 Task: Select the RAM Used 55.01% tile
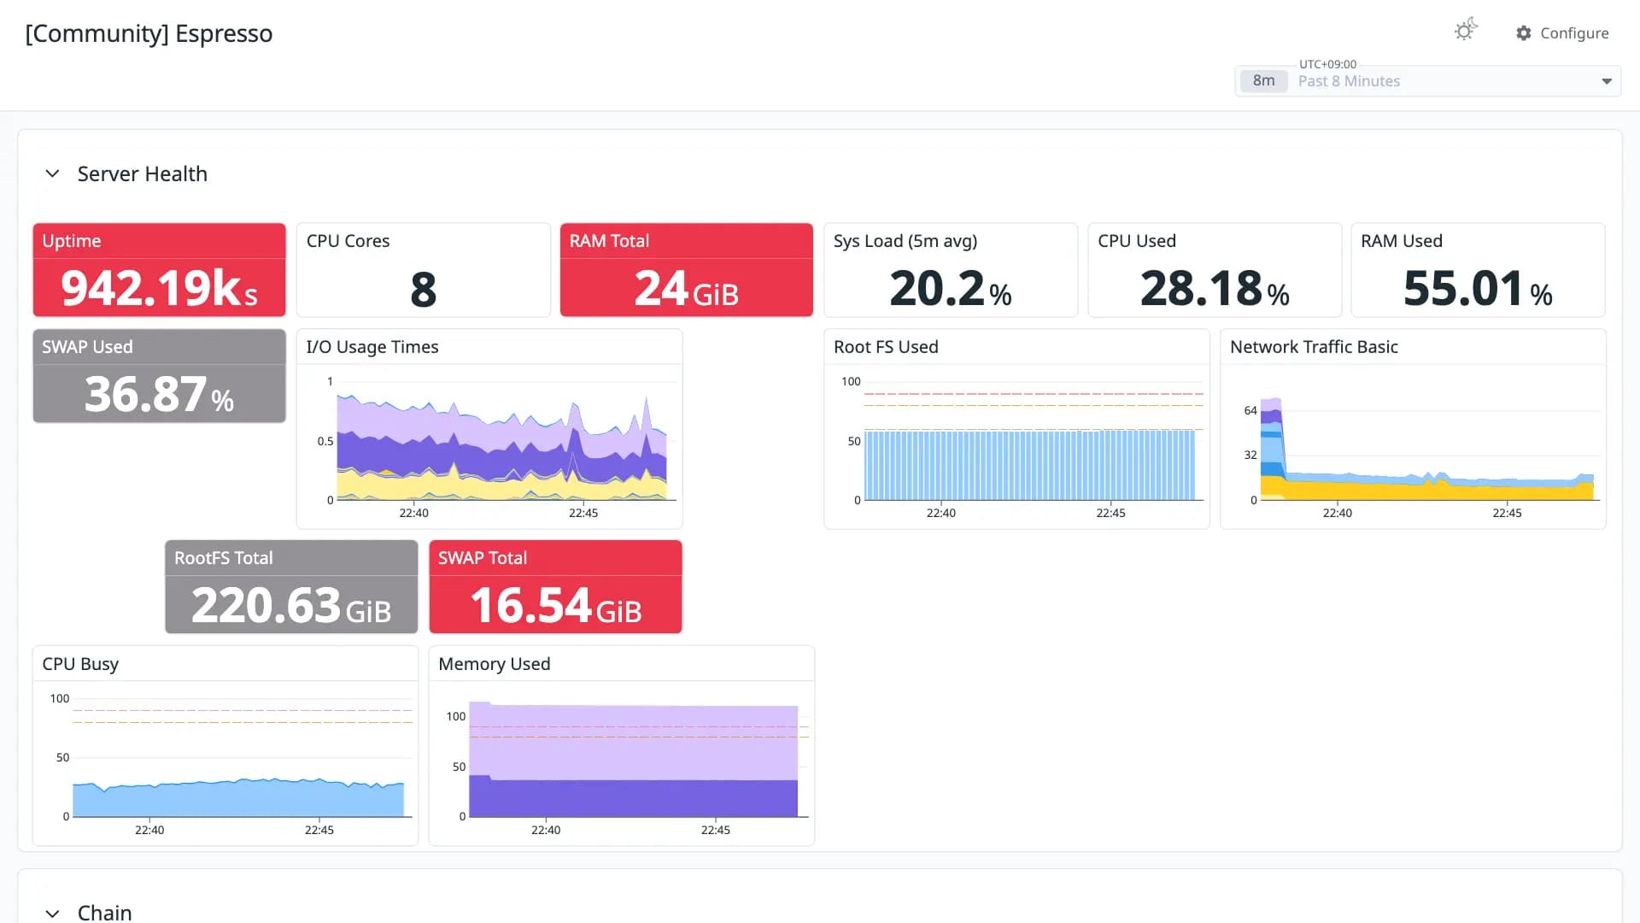tap(1478, 270)
